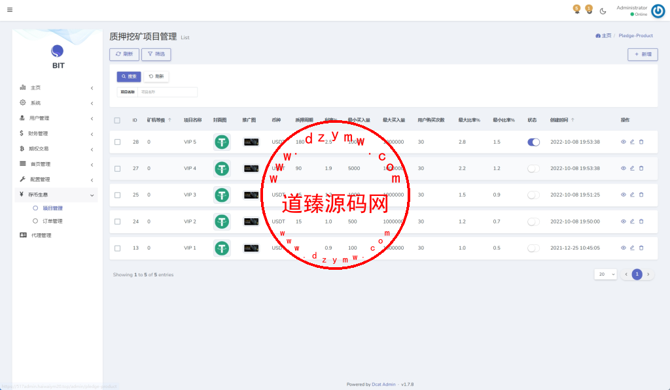Delete the VIP 2 row
The image size is (670, 390).
coord(641,221)
